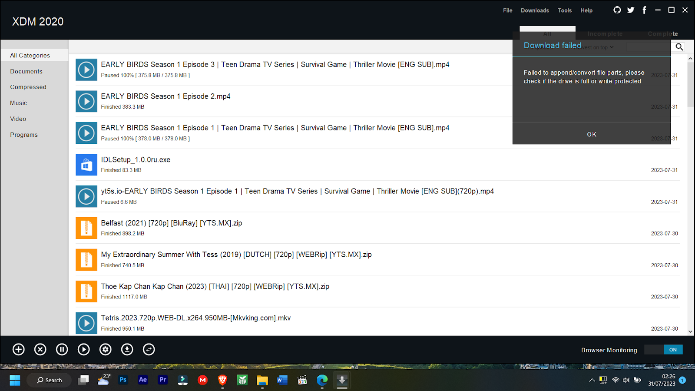The image size is (695, 391).
Task: Switch to the Incomplete tab
Action: pos(605,34)
